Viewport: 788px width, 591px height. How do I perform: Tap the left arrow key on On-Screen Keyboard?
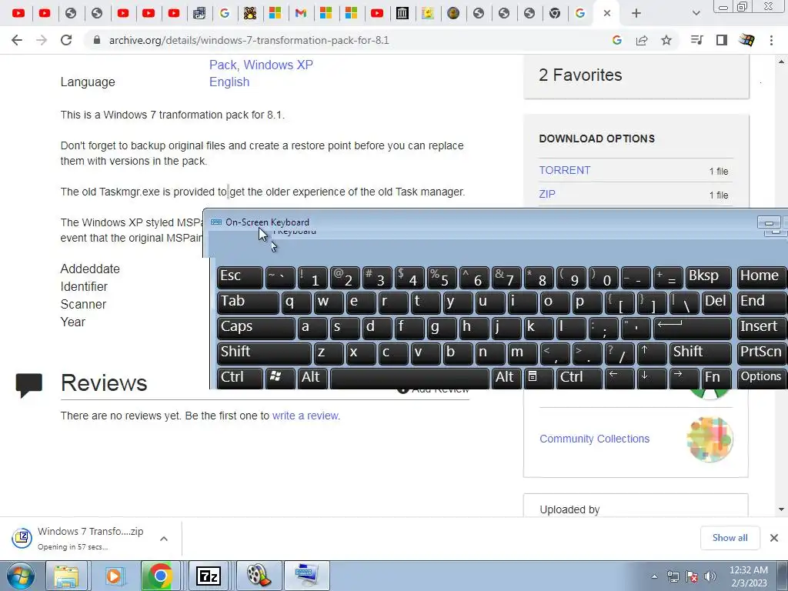pos(619,378)
